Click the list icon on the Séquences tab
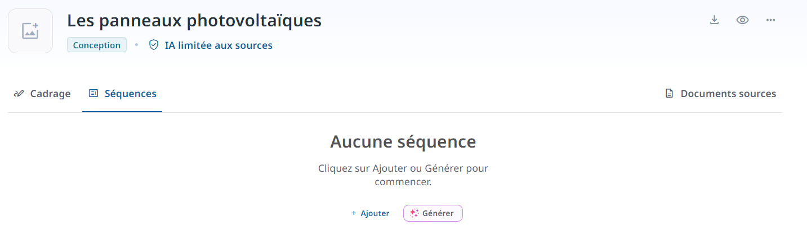The width and height of the screenshot is (807, 234). 93,94
